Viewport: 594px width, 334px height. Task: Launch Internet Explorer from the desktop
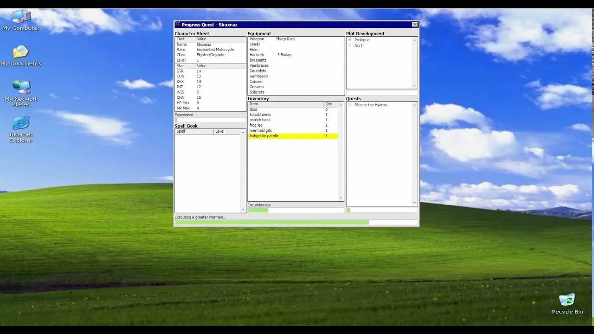coord(21,129)
